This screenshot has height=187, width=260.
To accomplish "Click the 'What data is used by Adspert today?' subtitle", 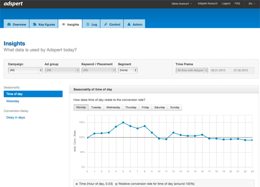I will pyautogui.click(x=40, y=50).
